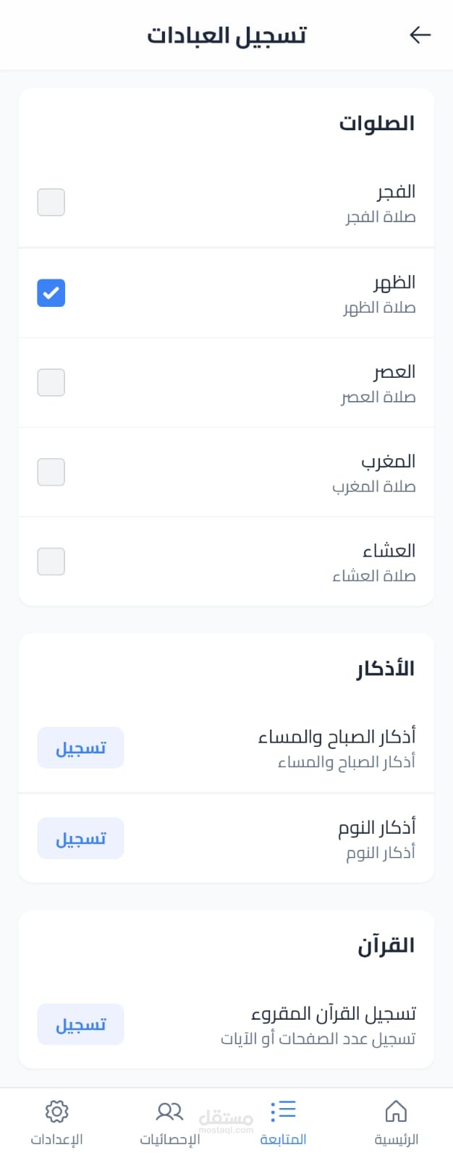Tick the المغرب prayer checkbox
This screenshot has width=453, height=1158.
[x=51, y=472]
